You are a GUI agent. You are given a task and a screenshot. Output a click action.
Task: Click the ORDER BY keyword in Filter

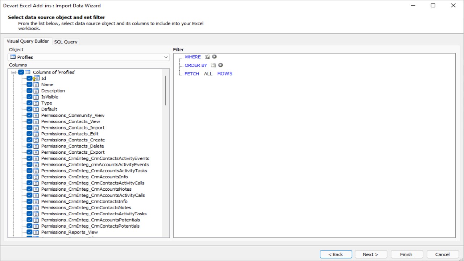(x=196, y=65)
